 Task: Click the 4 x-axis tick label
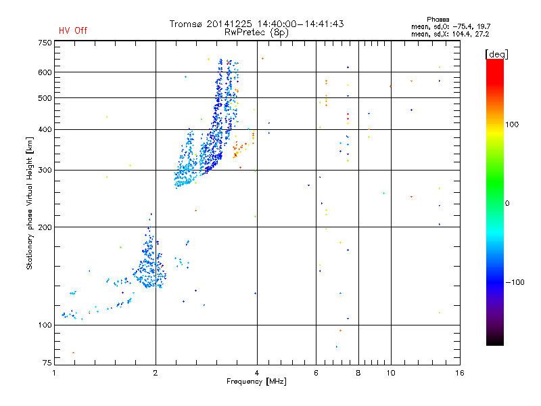257,373
